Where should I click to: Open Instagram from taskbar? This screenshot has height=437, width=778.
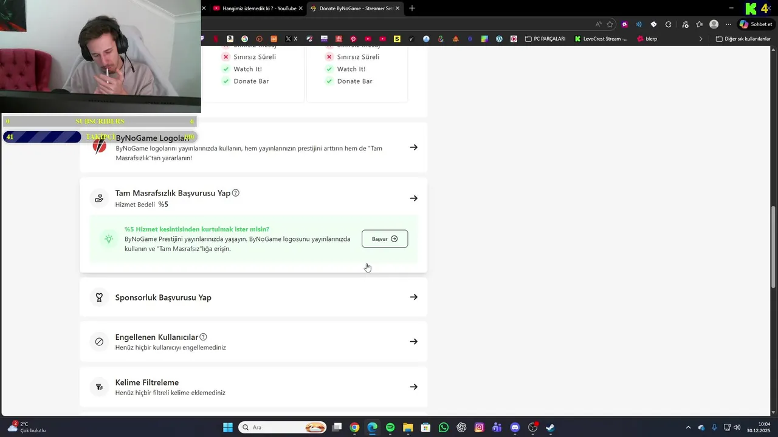(480, 427)
